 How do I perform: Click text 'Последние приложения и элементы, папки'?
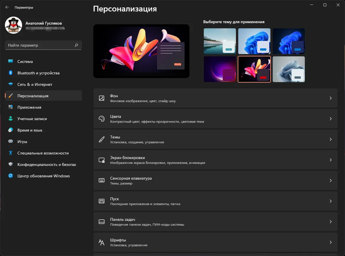tap(145, 204)
